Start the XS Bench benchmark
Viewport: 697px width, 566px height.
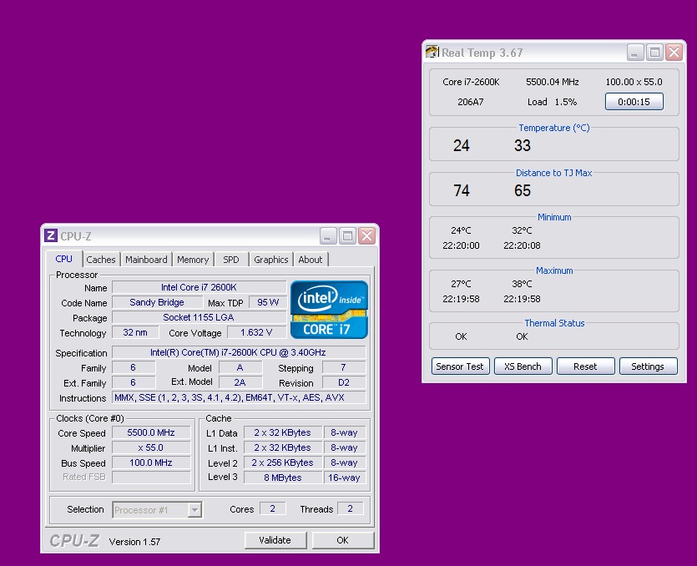click(x=523, y=366)
